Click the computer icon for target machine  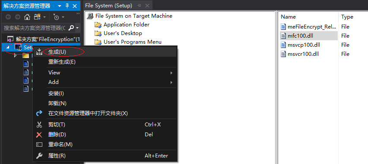pos(90,16)
